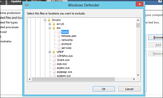Select the en-US folder label
Viewport: 163px width, 98px height.
60,24
